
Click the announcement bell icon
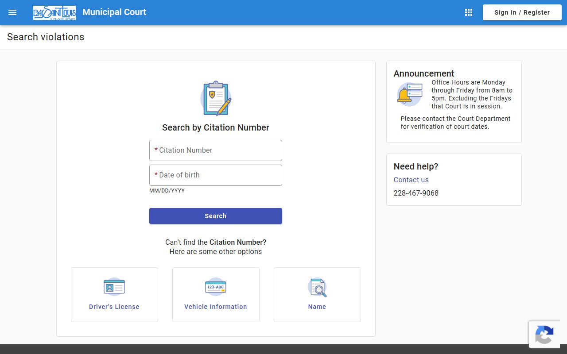(409, 94)
